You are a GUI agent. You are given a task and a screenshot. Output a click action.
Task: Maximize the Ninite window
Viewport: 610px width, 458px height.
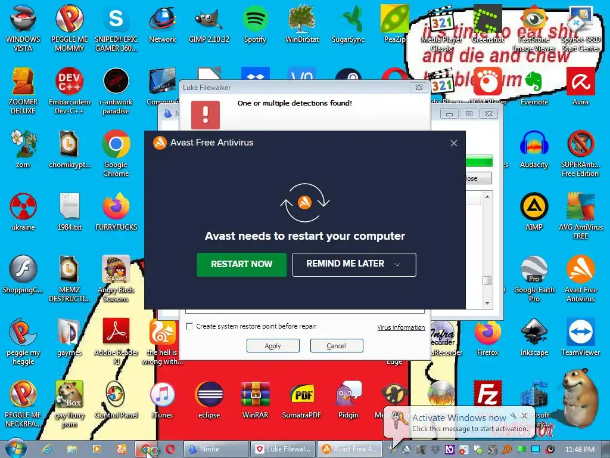pyautogui.click(x=469, y=114)
